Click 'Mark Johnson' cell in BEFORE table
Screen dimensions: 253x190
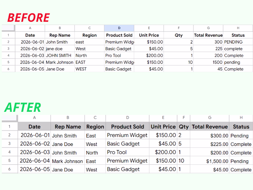tap(60, 62)
